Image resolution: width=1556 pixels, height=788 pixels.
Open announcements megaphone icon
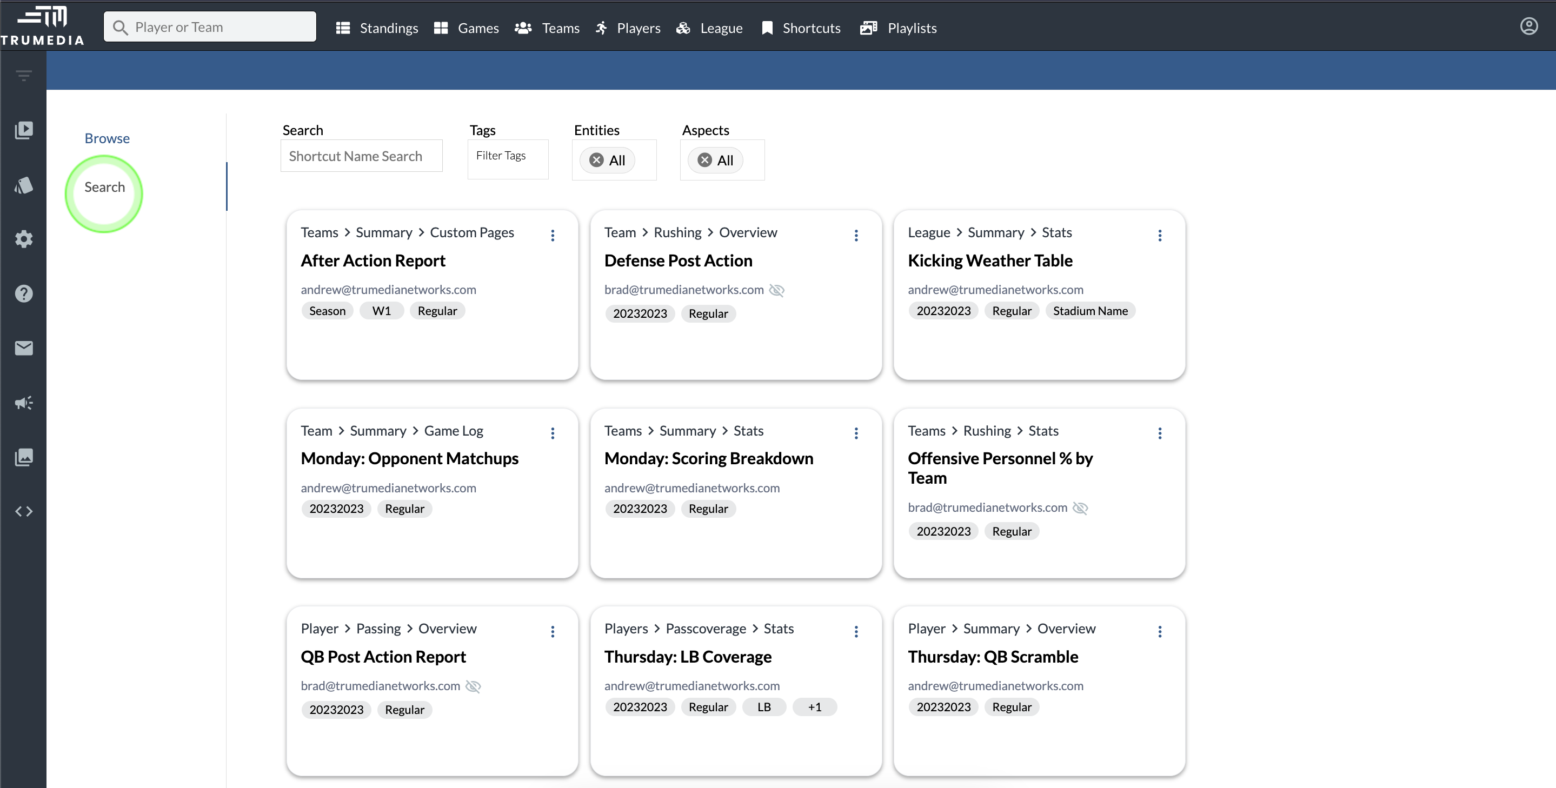24,403
